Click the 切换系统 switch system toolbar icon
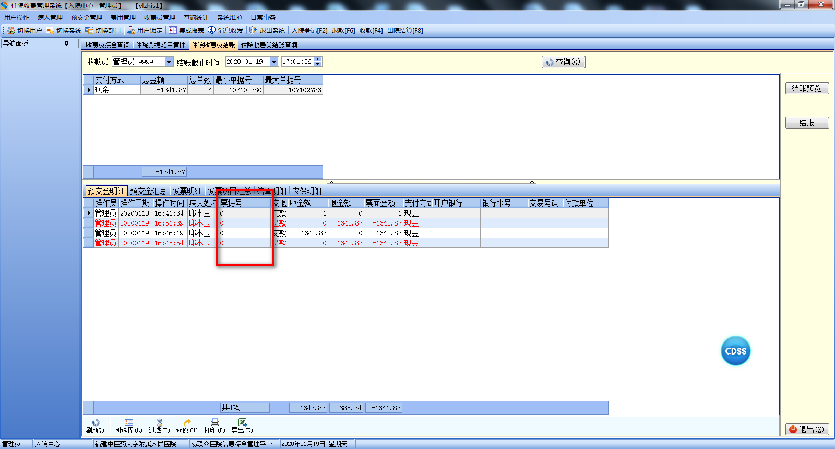Screen dimensions: 835x449 point(50,30)
